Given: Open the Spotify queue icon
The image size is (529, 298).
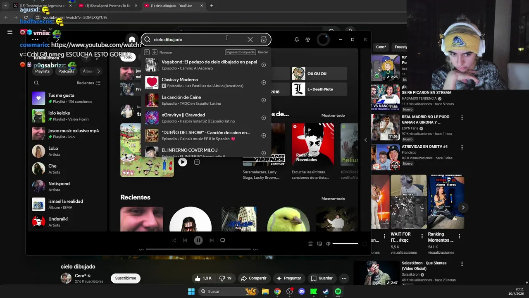Looking at the screenshot, I should pyautogui.click(x=310, y=244).
